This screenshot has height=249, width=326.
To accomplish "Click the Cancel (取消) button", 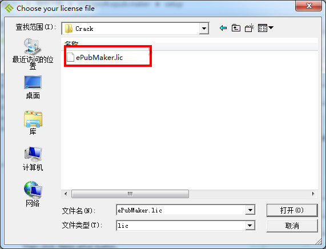I will 292,226.
